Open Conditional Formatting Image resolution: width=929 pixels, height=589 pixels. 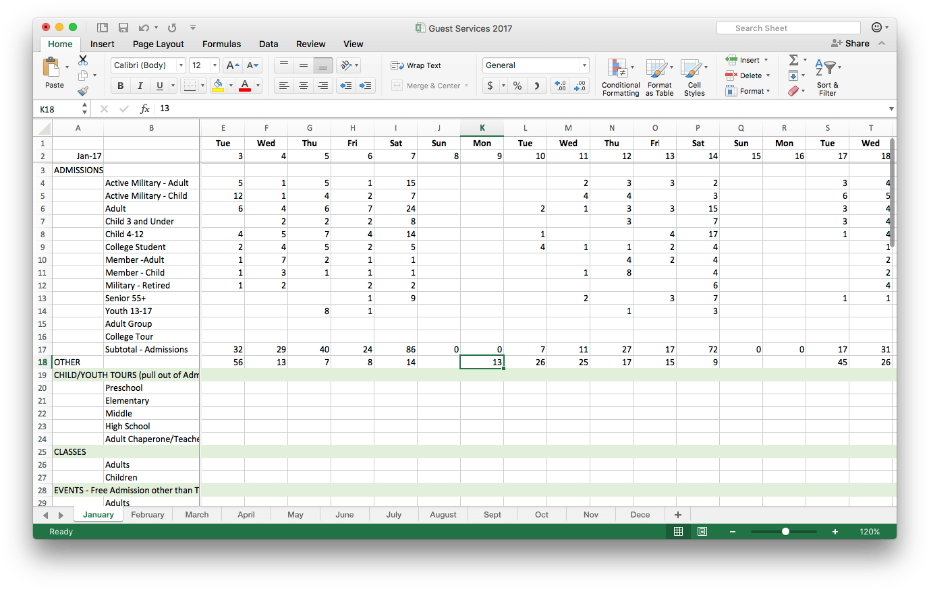tap(620, 77)
